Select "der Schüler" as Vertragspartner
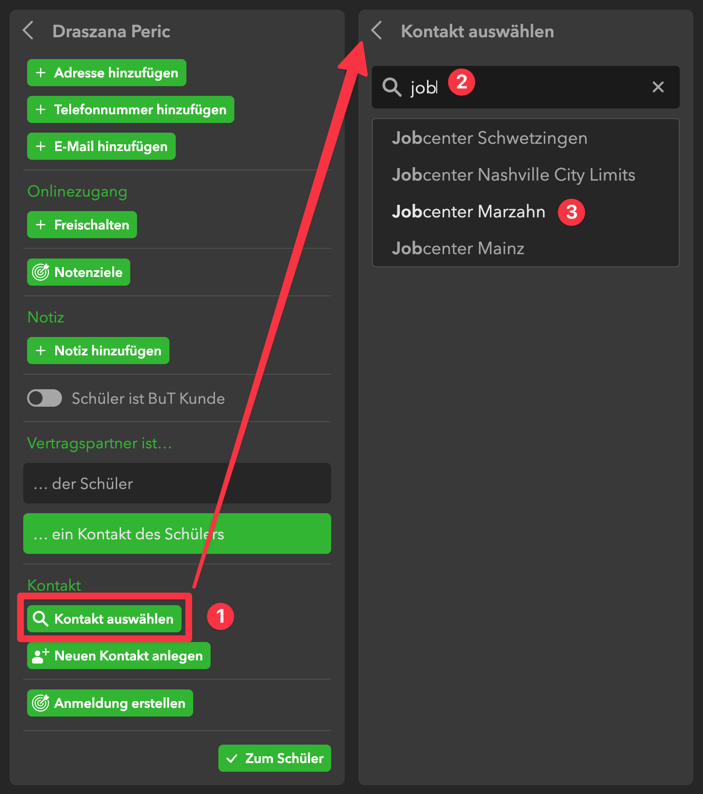The width and height of the screenshot is (703, 794). coord(177,483)
